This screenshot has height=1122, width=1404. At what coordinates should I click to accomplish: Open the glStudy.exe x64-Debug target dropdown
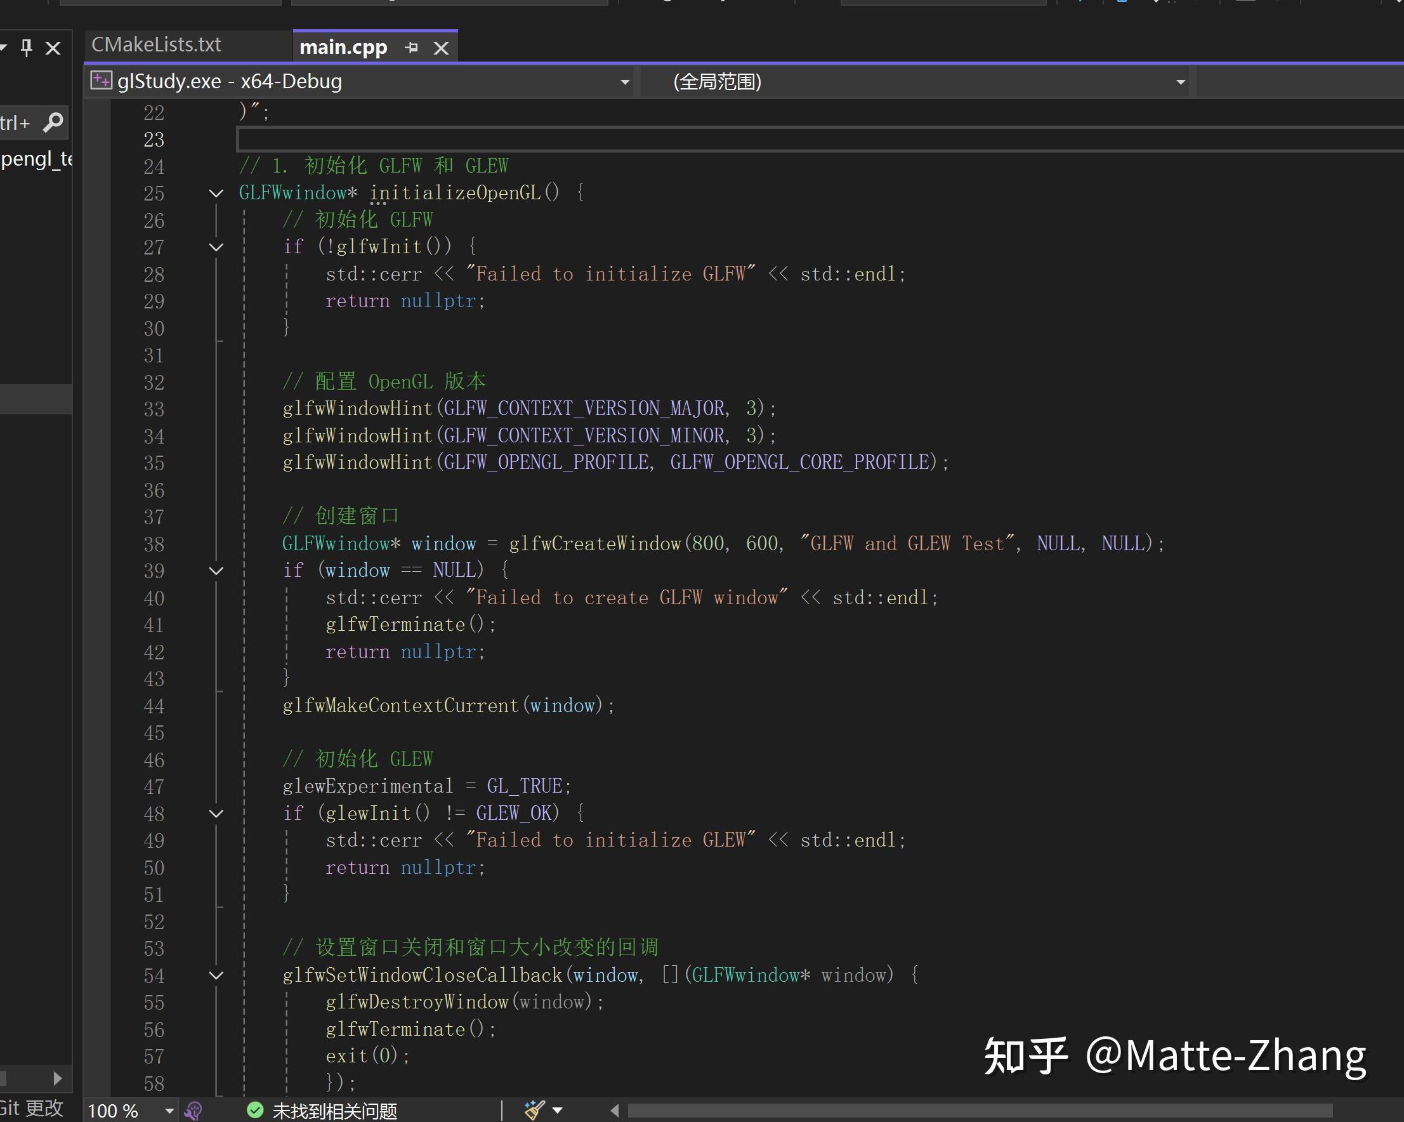(x=624, y=81)
